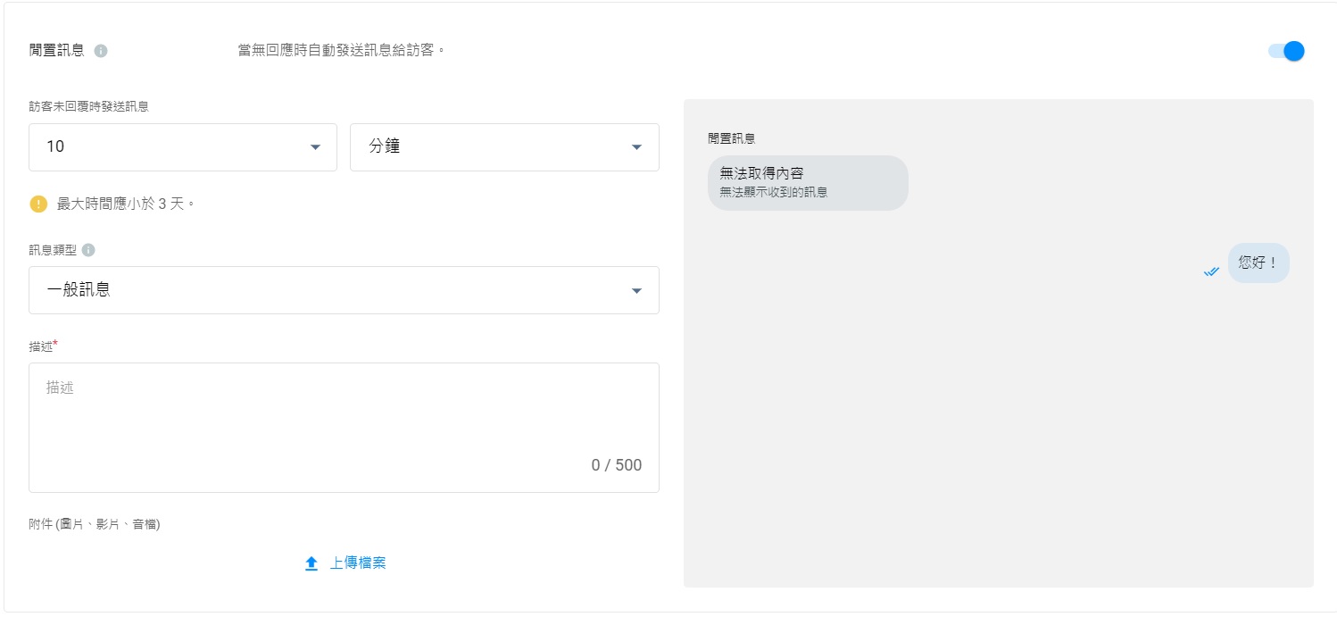The width and height of the screenshot is (1337, 617).
Task: Click the caret arrow in 一般訊息 field
Action: click(x=636, y=291)
